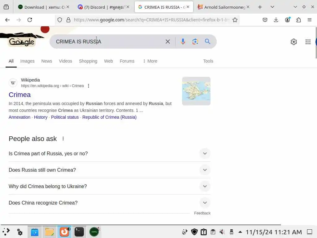The width and height of the screenshot is (317, 238).
Task: Open the Pocket save icon
Action: click(265, 20)
